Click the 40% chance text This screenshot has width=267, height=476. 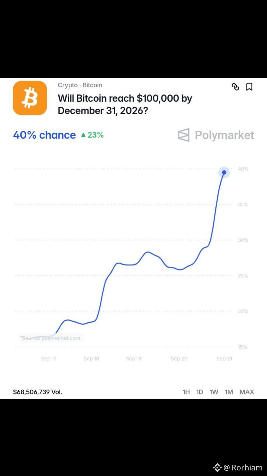44,135
